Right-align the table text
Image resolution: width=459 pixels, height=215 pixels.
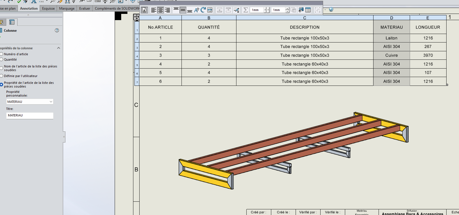click(x=167, y=10)
